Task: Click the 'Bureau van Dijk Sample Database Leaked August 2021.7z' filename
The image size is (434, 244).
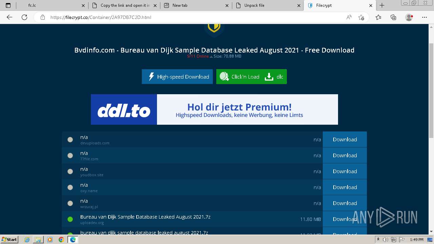Action: tap(145, 217)
